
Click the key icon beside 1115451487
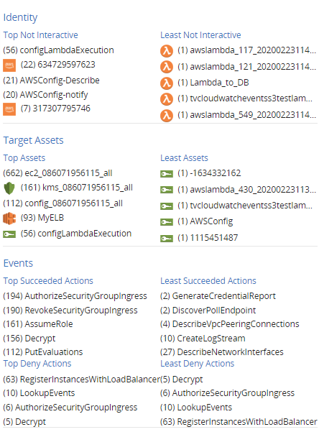pyautogui.click(x=167, y=239)
